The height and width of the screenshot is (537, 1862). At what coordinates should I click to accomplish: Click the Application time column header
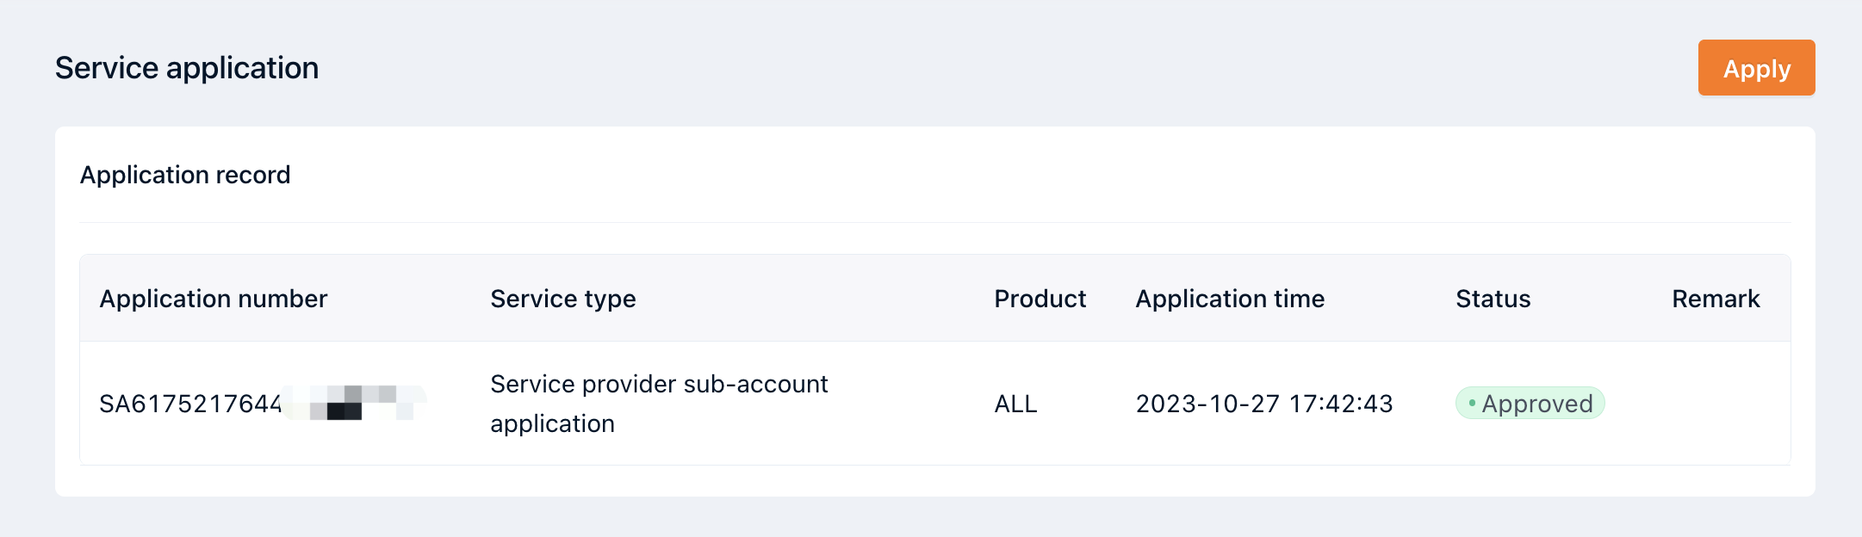click(x=1230, y=299)
